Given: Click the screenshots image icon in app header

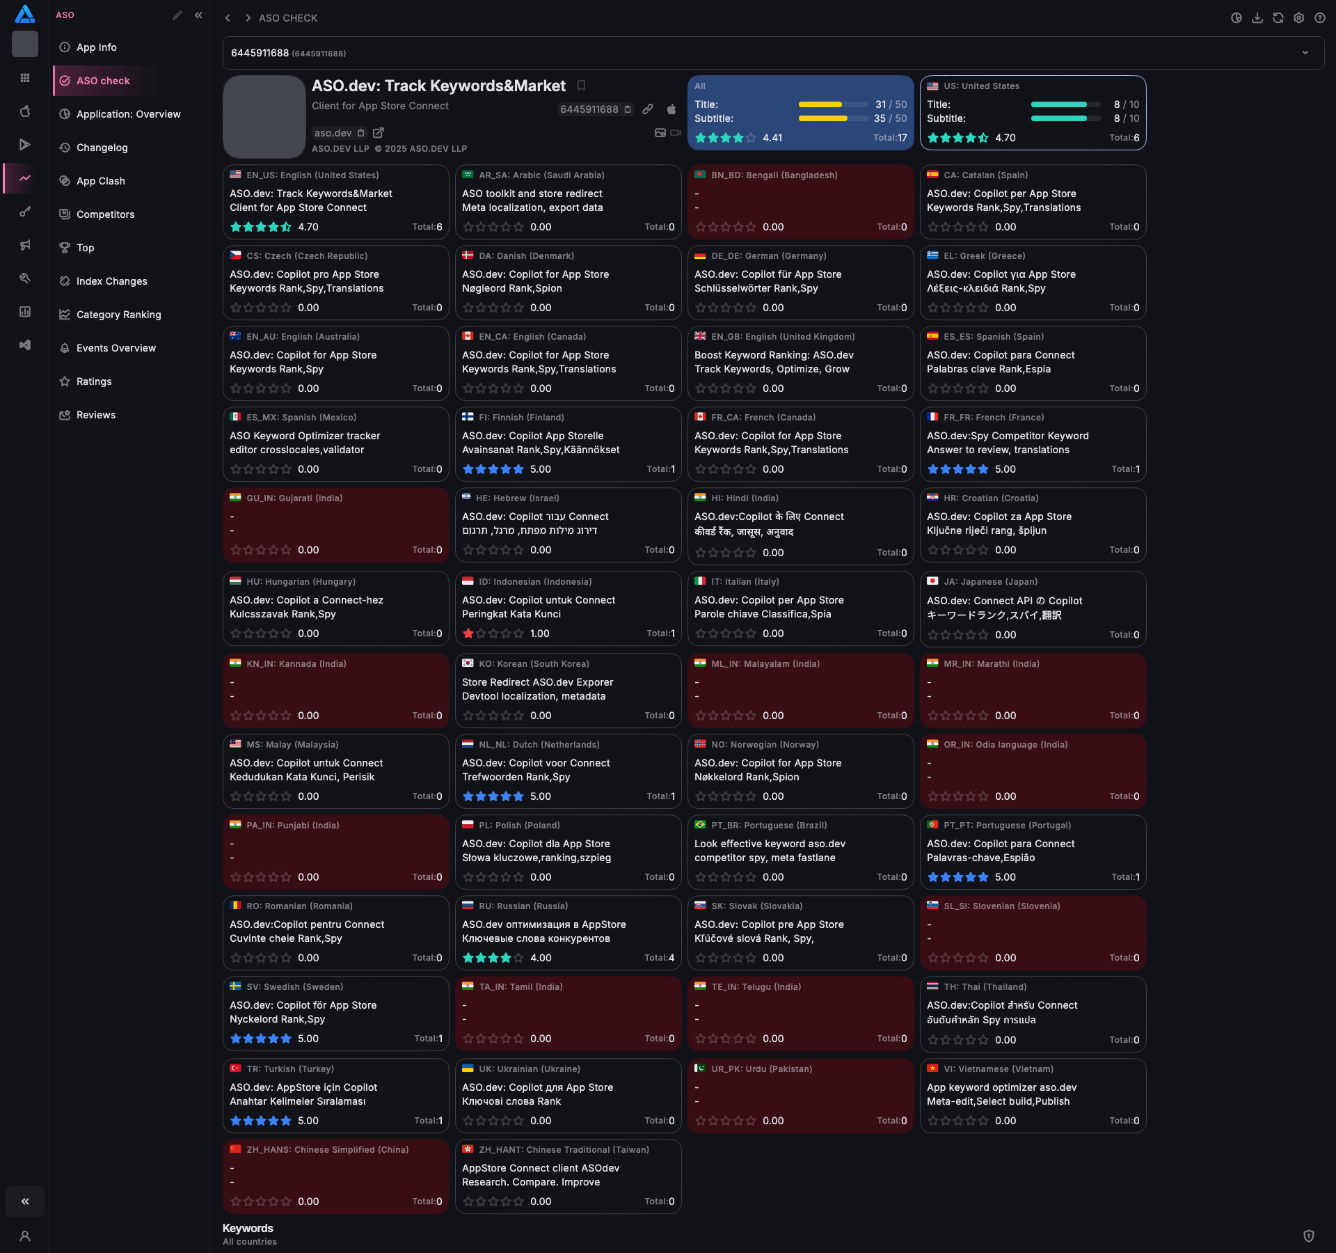Looking at the screenshot, I should click(x=660, y=133).
